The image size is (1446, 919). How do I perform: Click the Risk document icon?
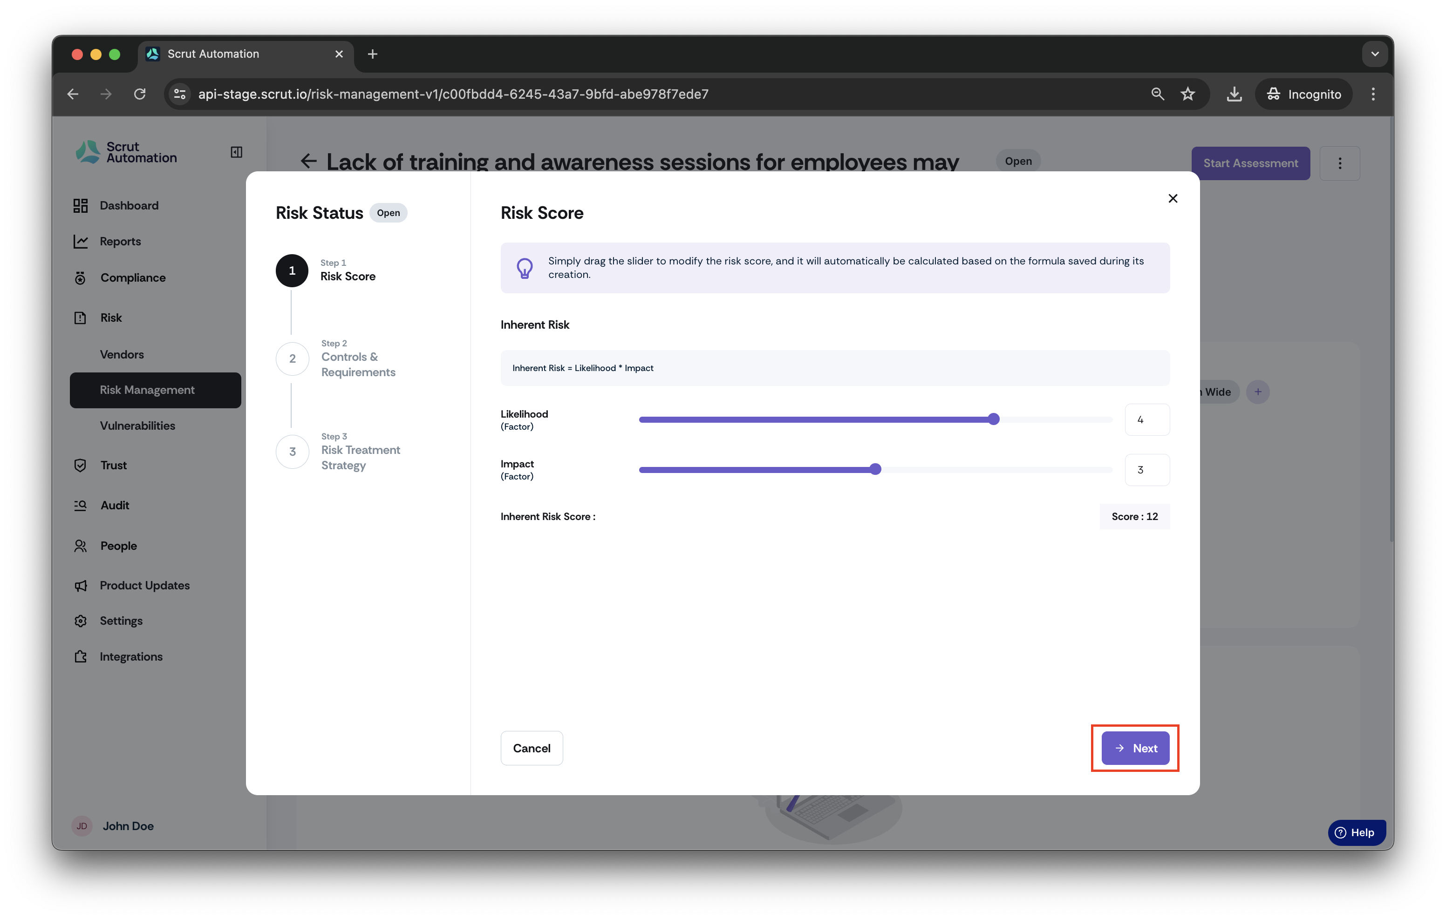coord(80,318)
